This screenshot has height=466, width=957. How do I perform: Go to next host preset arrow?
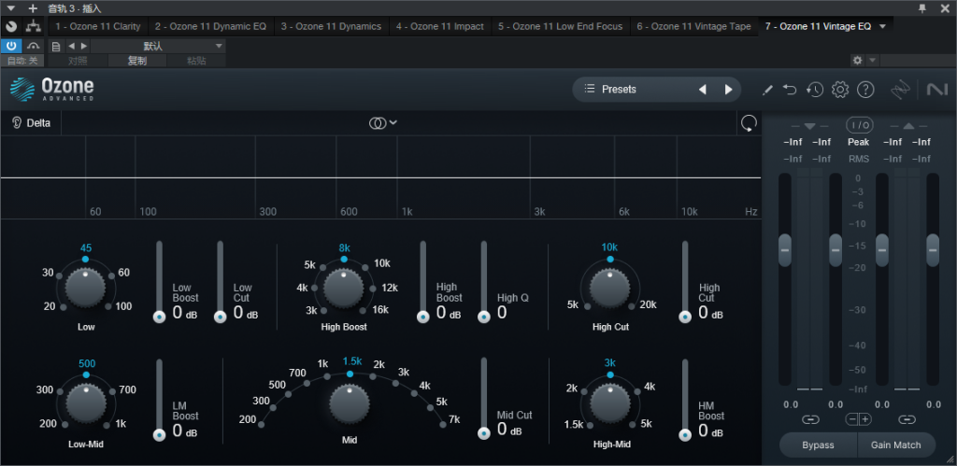pyautogui.click(x=83, y=46)
